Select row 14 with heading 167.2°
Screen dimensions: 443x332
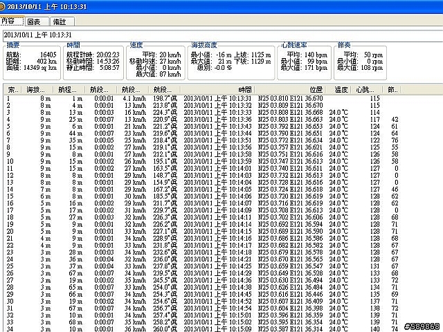point(203,190)
